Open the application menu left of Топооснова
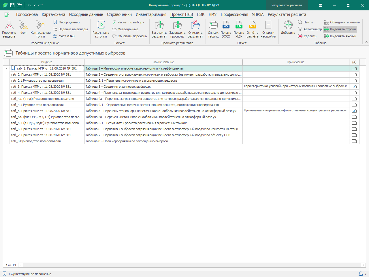369x277 pixels. coord(7,14)
